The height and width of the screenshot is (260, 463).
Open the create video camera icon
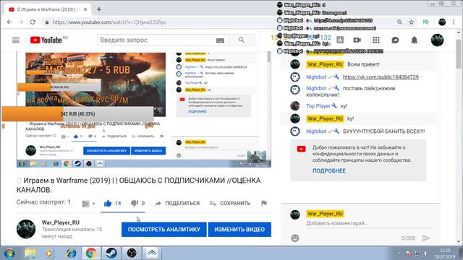tap(357, 40)
